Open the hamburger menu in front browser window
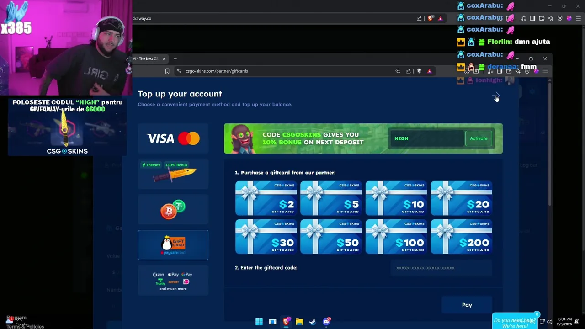This screenshot has width=585, height=329. 545,71
